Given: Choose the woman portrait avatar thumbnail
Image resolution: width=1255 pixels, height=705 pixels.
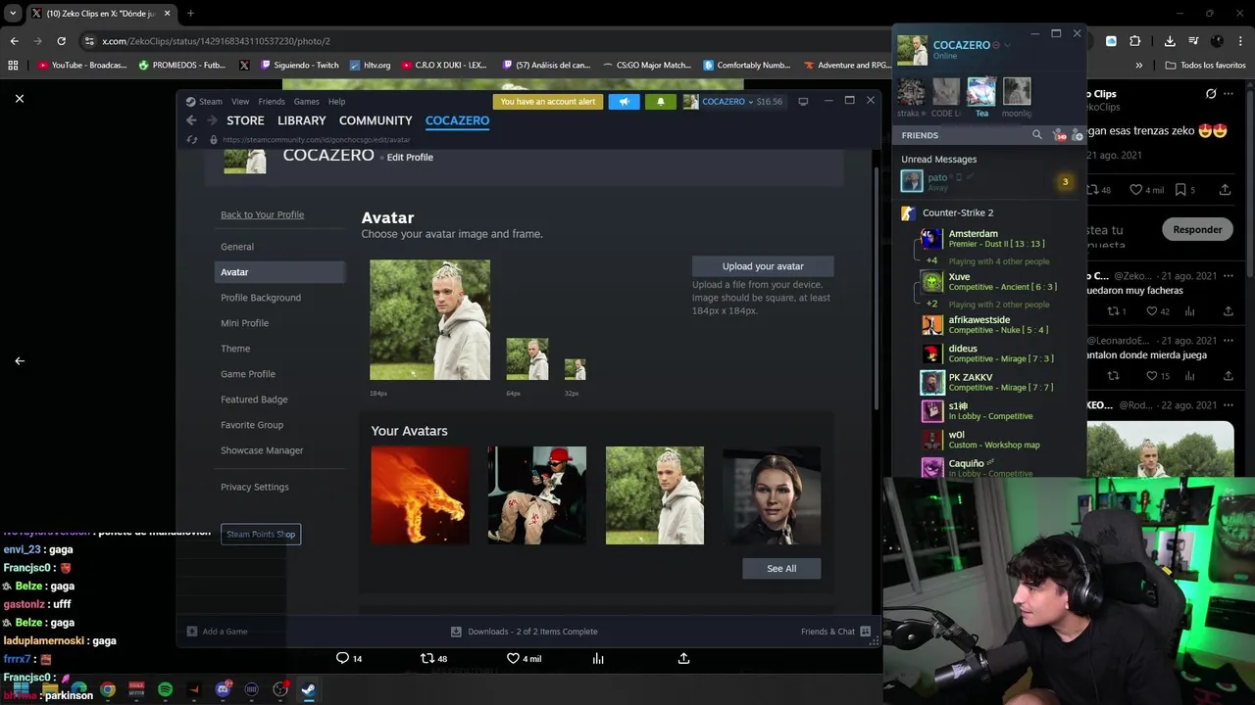Looking at the screenshot, I should pyautogui.click(x=772, y=495).
